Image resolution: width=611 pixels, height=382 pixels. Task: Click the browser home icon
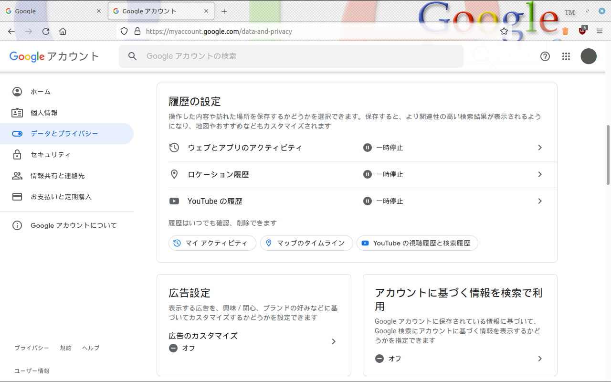(x=63, y=32)
